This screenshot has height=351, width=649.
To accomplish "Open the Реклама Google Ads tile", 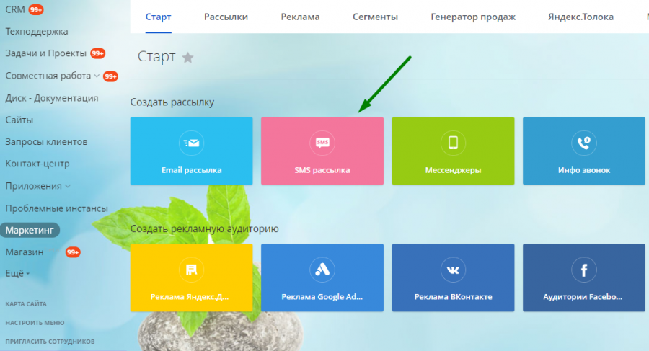I will click(322, 277).
